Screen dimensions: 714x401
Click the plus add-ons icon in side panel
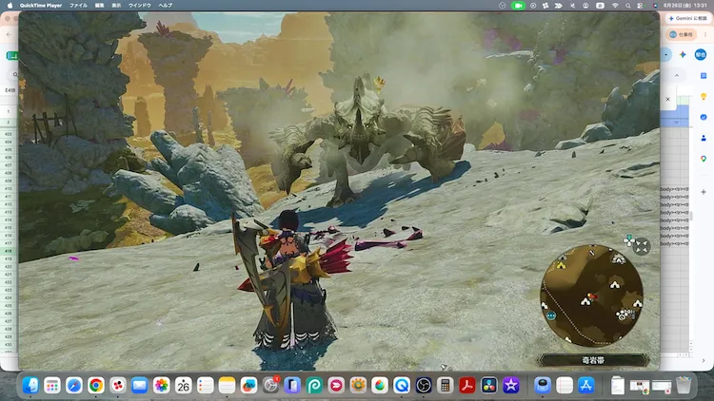704,192
